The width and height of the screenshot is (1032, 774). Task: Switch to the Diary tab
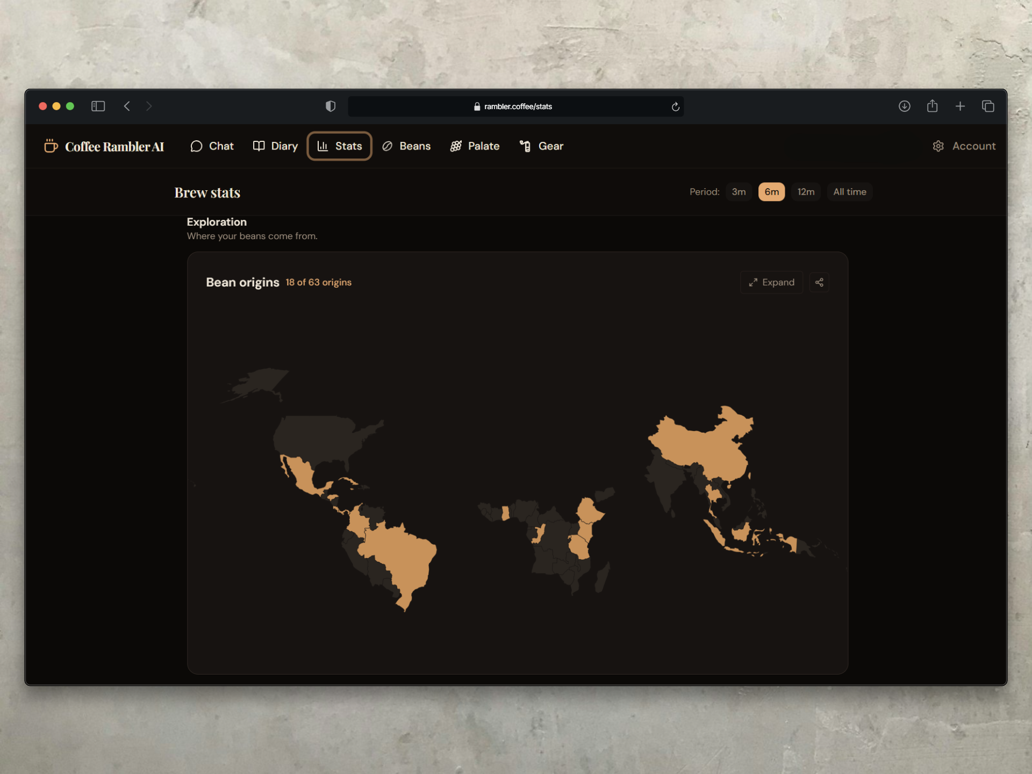(275, 146)
